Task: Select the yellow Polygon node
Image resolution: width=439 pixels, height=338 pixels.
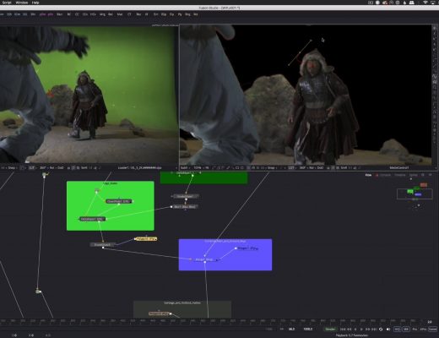Action: (x=146, y=239)
